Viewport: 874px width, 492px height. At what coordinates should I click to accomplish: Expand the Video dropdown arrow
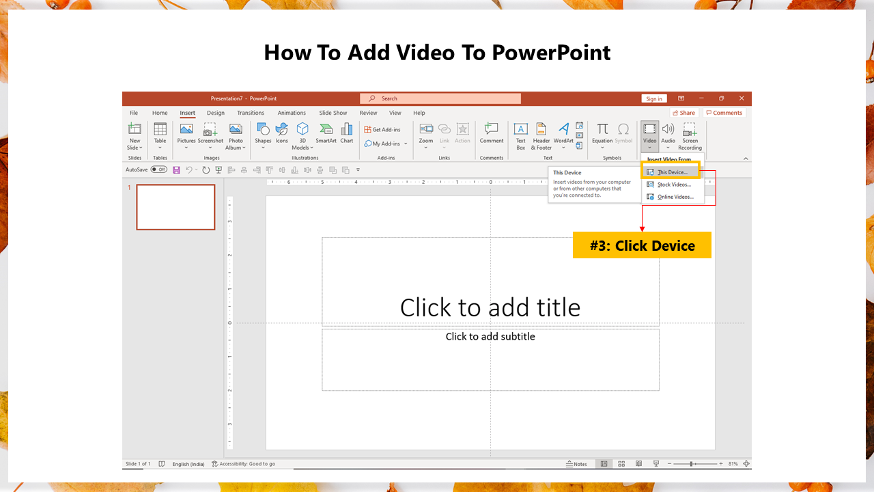(x=649, y=148)
